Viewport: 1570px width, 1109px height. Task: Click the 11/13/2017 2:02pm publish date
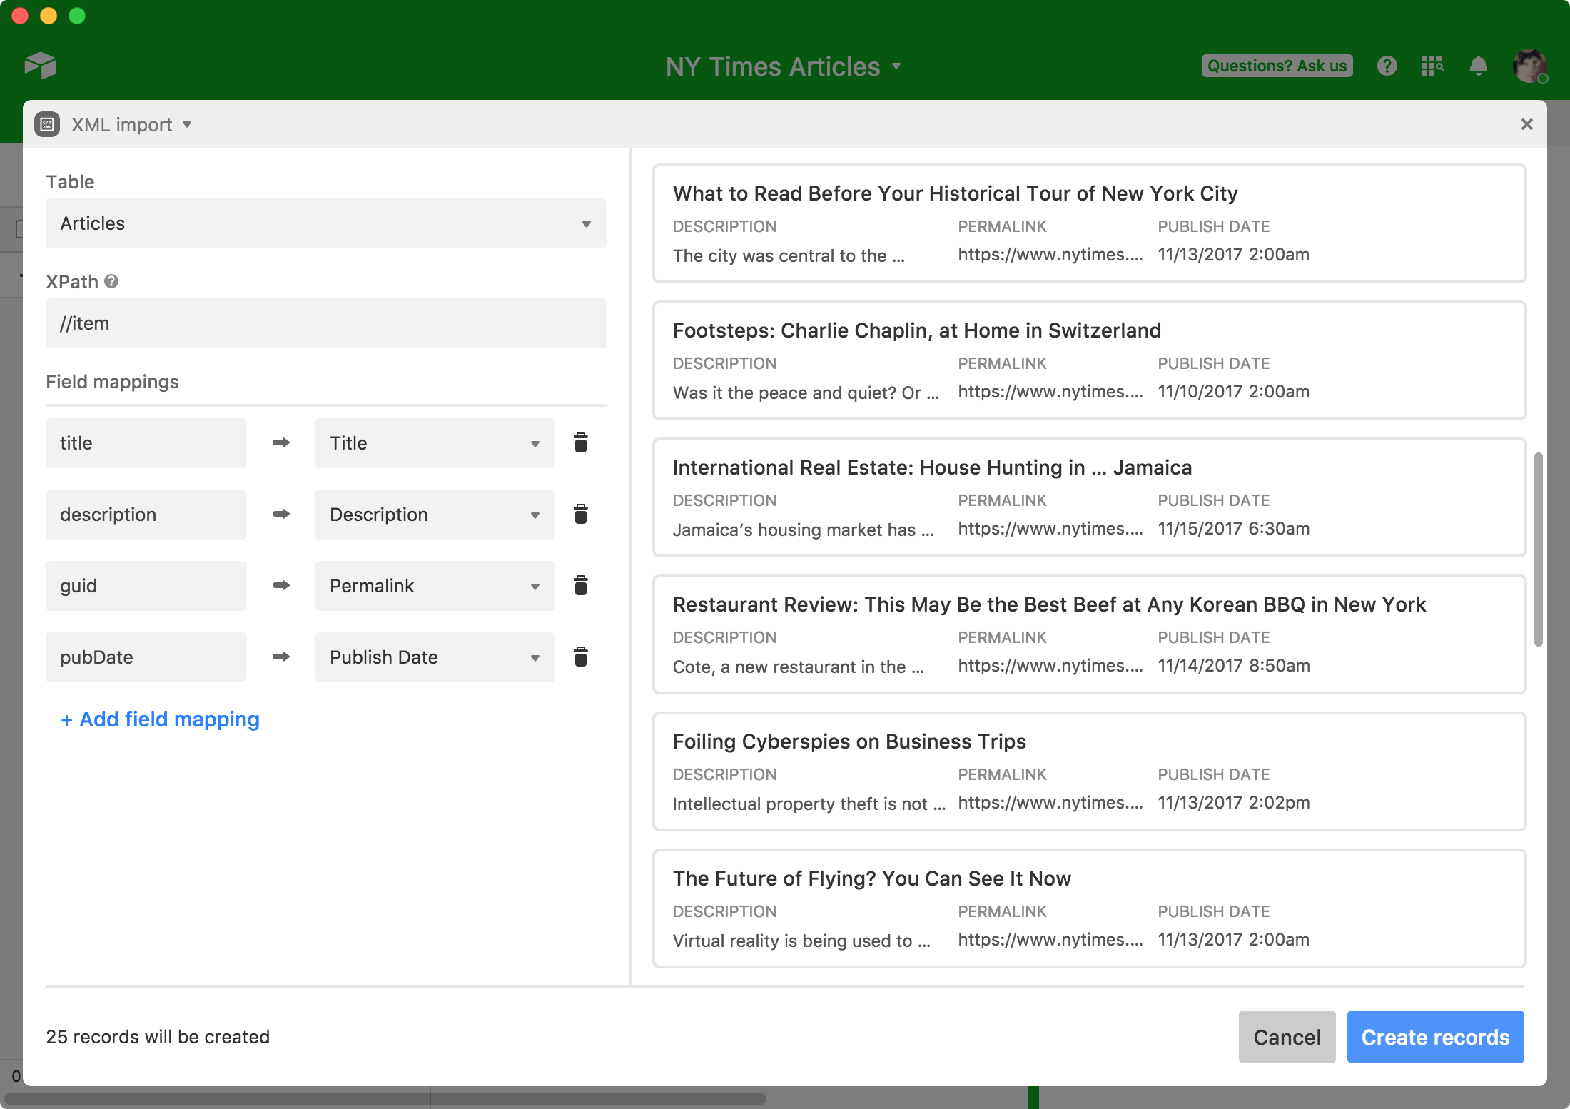coord(1233,803)
